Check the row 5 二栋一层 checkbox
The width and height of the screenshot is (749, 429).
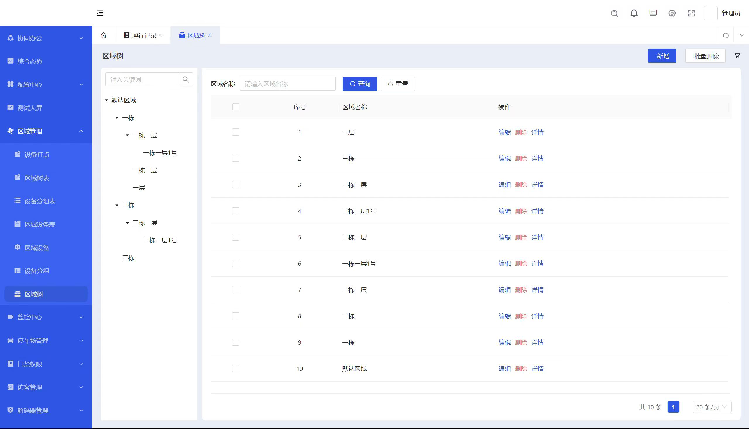236,237
